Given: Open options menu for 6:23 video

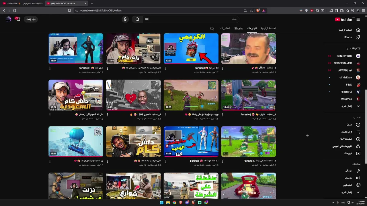Looking at the screenshot, I should point(108,115).
